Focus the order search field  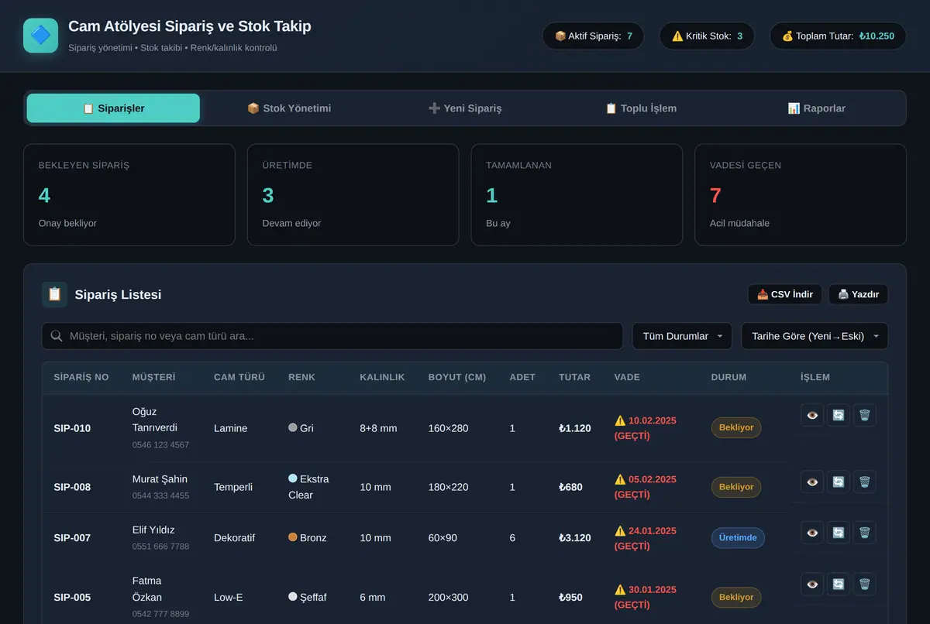click(x=332, y=336)
